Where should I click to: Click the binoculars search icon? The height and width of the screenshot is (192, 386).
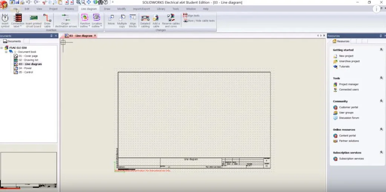tap(100, 2)
